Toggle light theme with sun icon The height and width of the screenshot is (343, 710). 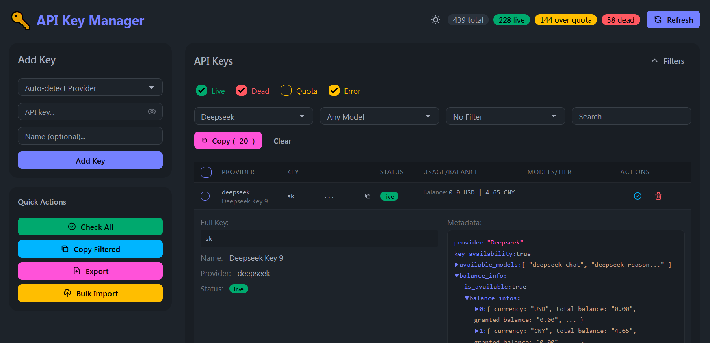436,20
